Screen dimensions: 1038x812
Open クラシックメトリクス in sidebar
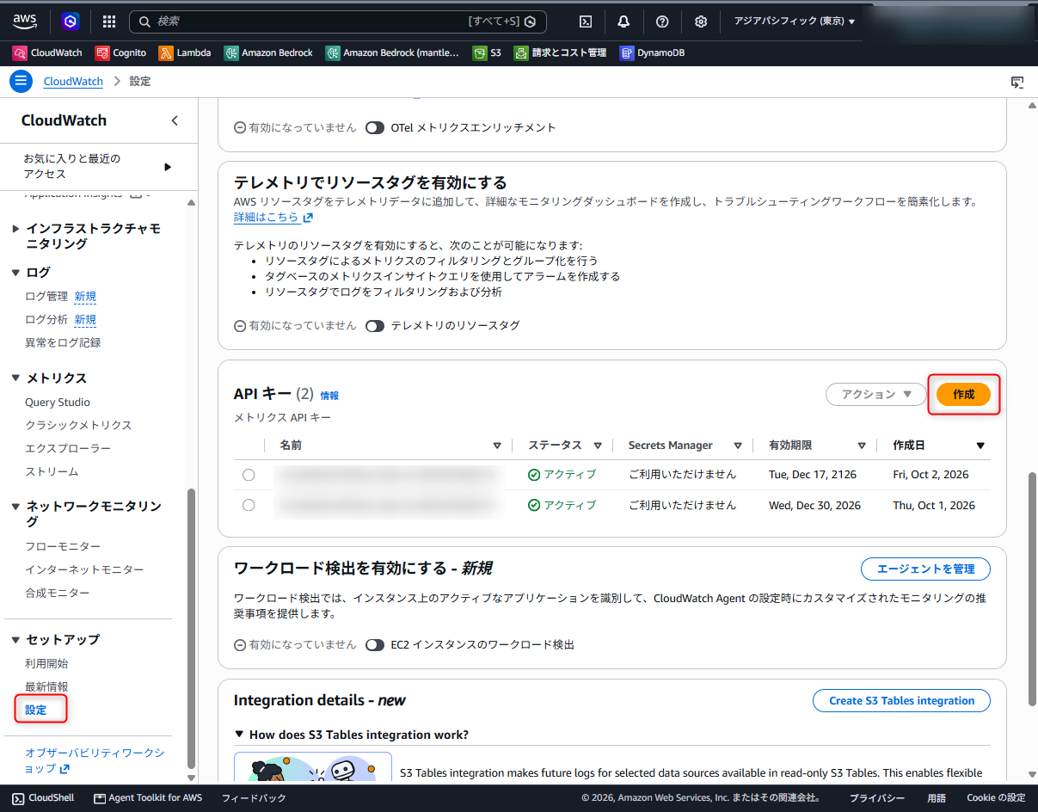(x=78, y=425)
